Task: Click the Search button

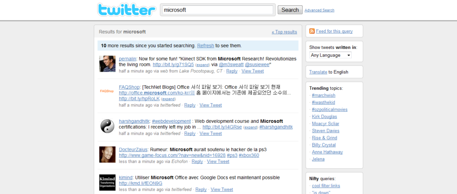Action: [290, 10]
